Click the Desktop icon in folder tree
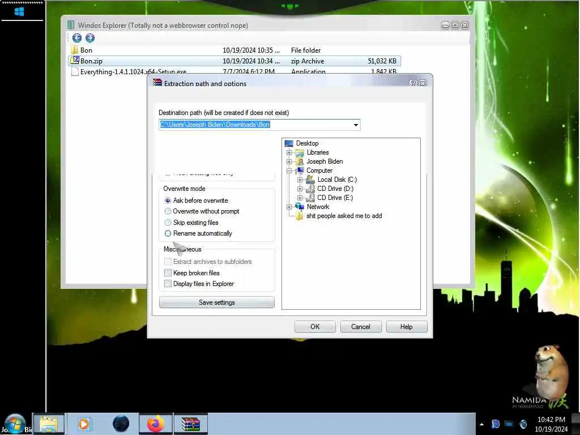Screen dimensions: 580x435 tap(289, 143)
